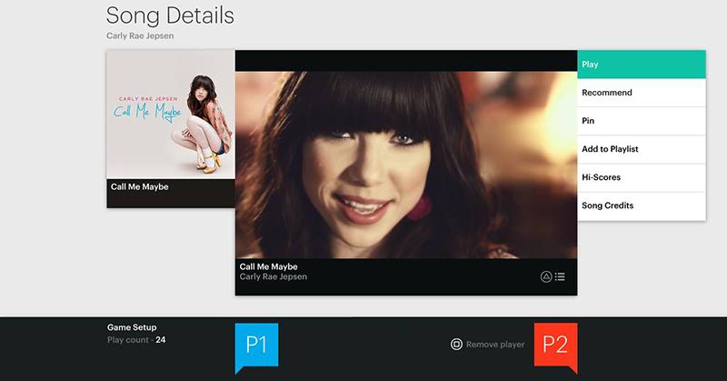Click the triangle button icon in video bar
Screen dimensions: 727x381
pos(546,277)
